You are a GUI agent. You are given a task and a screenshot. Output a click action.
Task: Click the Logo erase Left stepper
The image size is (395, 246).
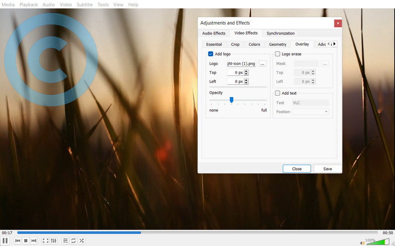tap(313, 81)
